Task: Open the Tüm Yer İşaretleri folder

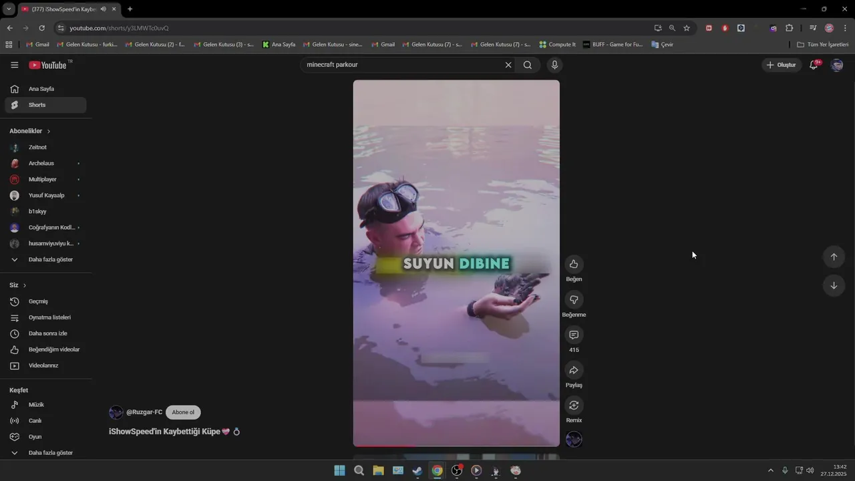Action: click(823, 45)
